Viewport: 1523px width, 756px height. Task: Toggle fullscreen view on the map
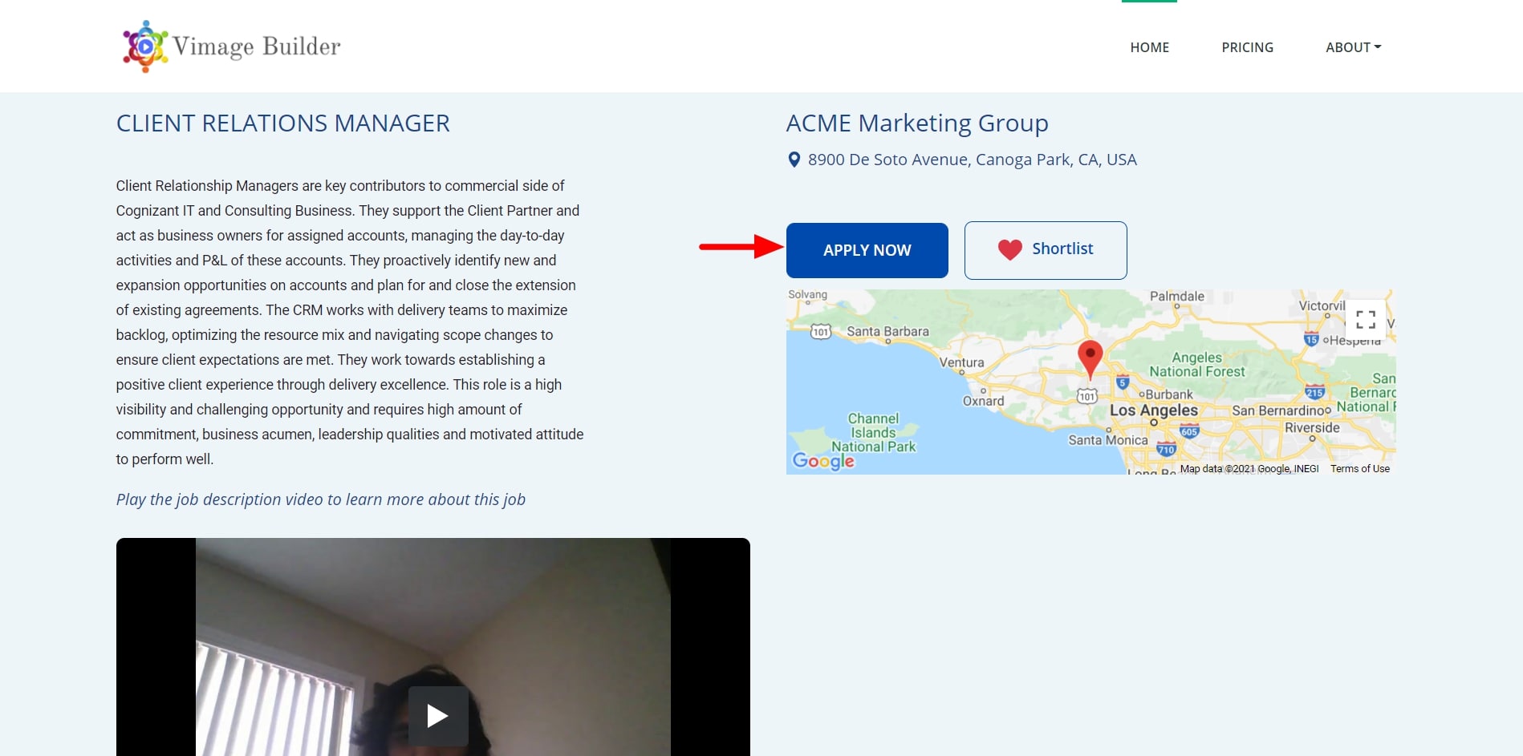coord(1365,320)
